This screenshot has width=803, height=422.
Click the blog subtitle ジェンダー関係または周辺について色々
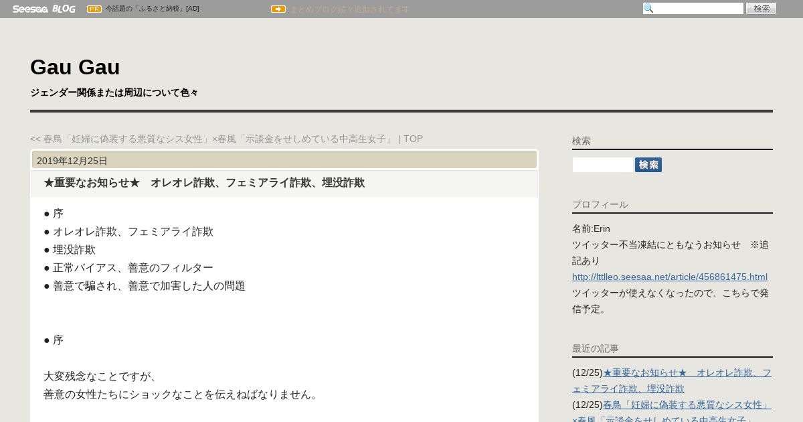point(114,92)
